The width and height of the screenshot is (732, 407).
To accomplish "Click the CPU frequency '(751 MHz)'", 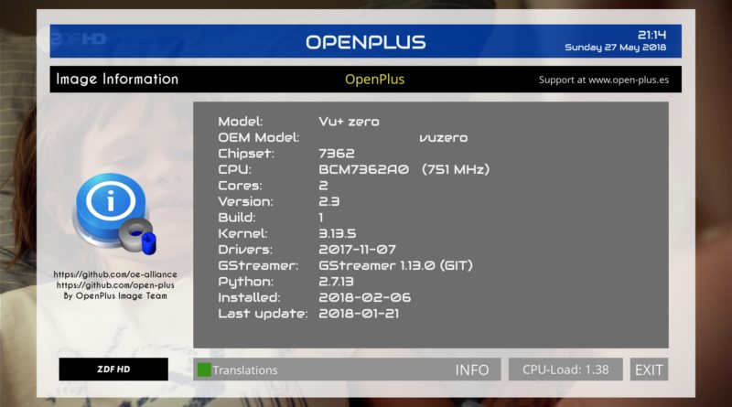I will click(456, 169).
